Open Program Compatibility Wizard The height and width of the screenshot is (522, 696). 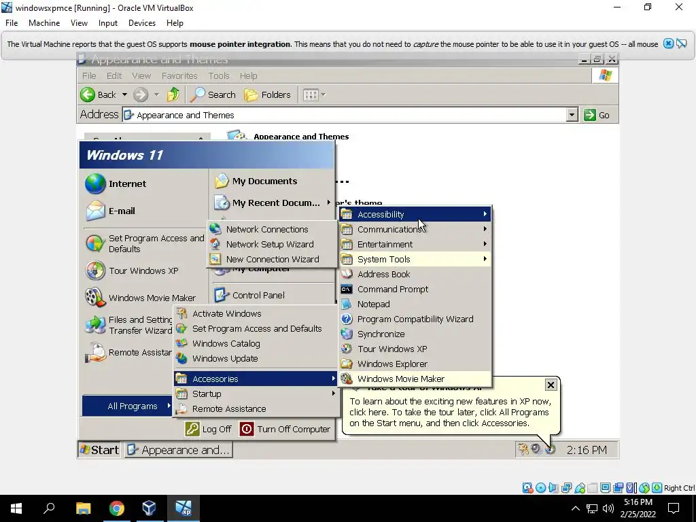(415, 319)
